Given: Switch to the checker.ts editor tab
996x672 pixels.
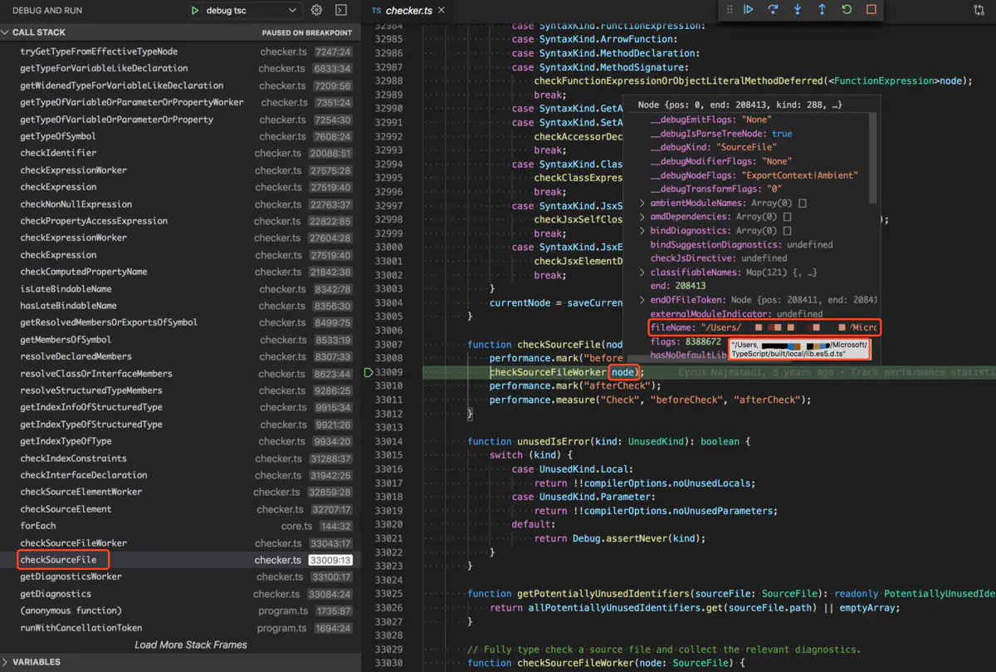Looking at the screenshot, I should [x=408, y=11].
